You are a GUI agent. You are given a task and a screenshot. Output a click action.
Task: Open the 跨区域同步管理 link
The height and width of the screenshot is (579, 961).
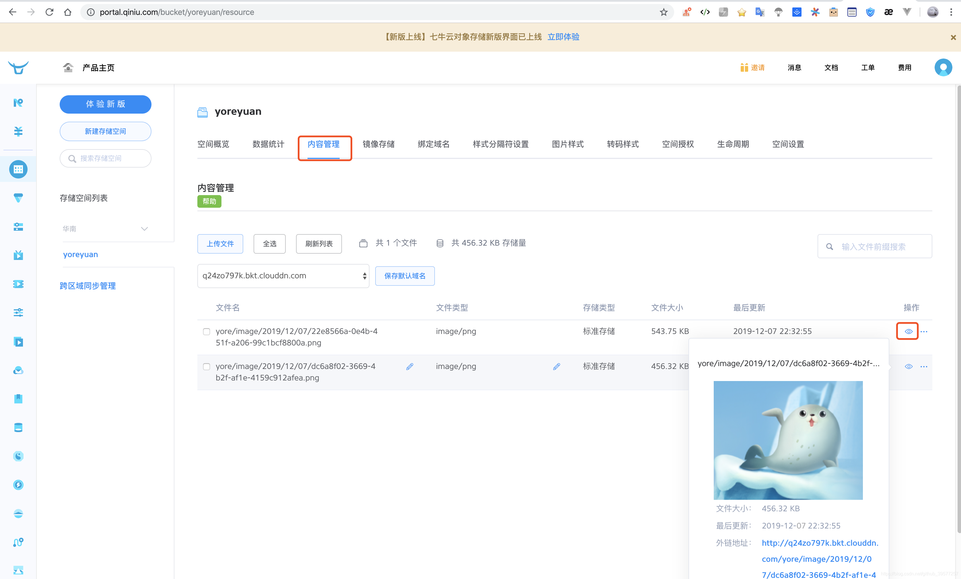[87, 286]
